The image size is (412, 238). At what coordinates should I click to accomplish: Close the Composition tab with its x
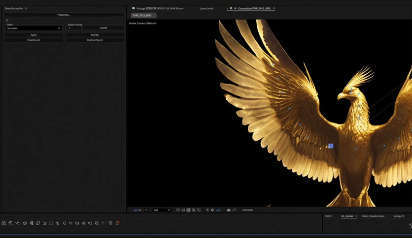pyautogui.click(x=227, y=8)
